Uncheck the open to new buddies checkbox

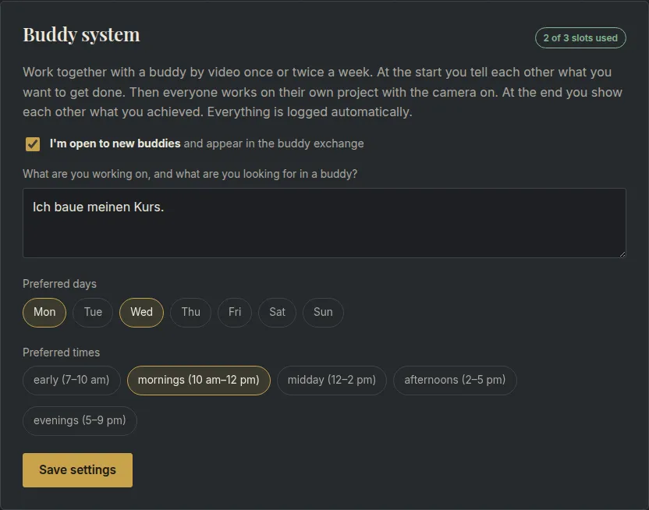pyautogui.click(x=33, y=144)
